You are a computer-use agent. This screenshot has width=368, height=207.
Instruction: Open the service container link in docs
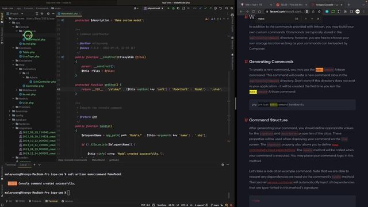tap(280, 182)
